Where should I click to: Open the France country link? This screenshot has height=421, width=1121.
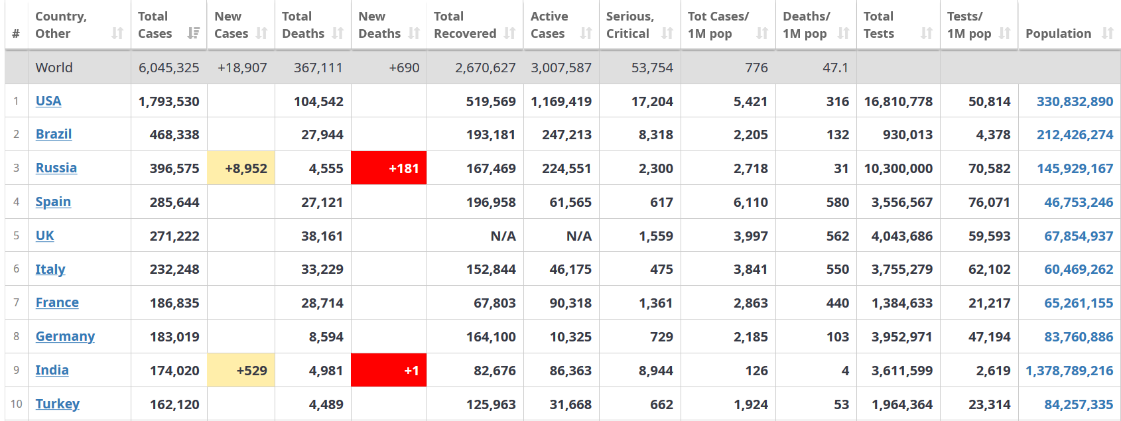coord(57,302)
